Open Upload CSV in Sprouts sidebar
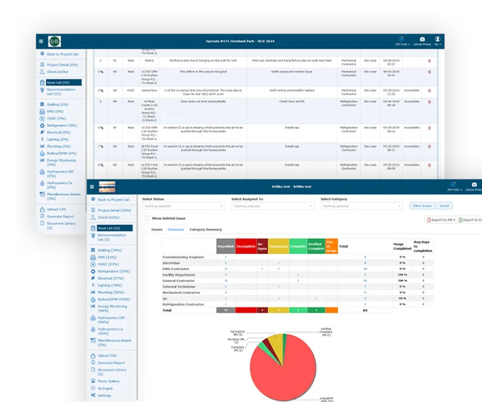 point(53,209)
